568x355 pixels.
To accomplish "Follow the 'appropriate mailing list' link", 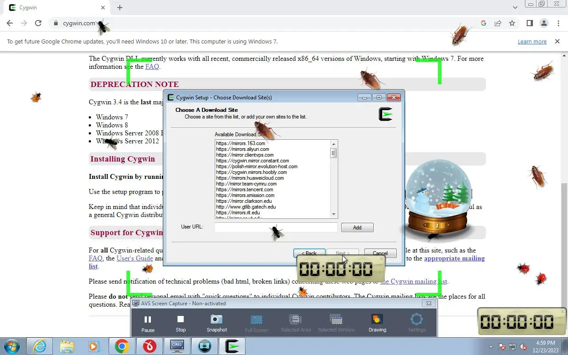I will (x=454, y=258).
